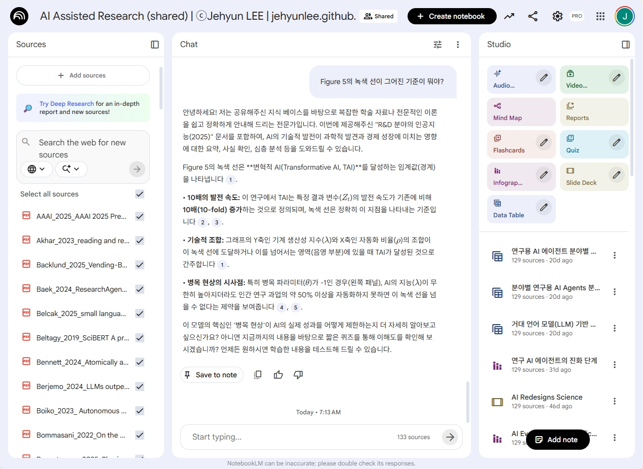Open chat configuration settings icon

[437, 45]
